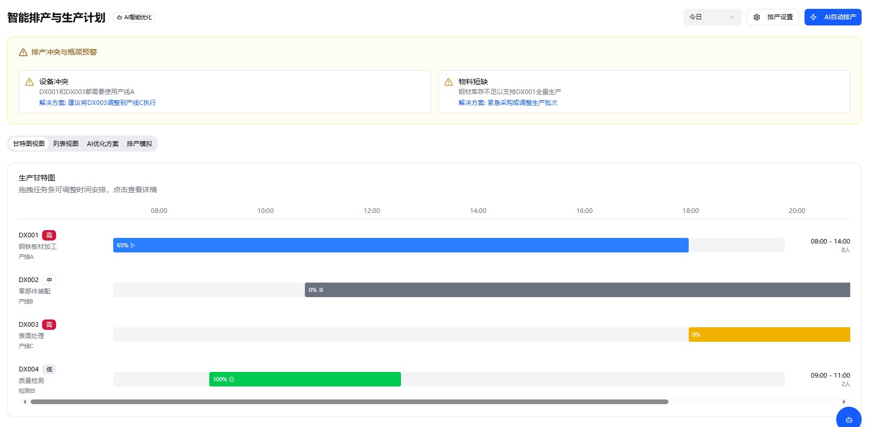Screen dimensions: 871x427
Task: Switch to 列表视图 tab
Action: coord(65,144)
